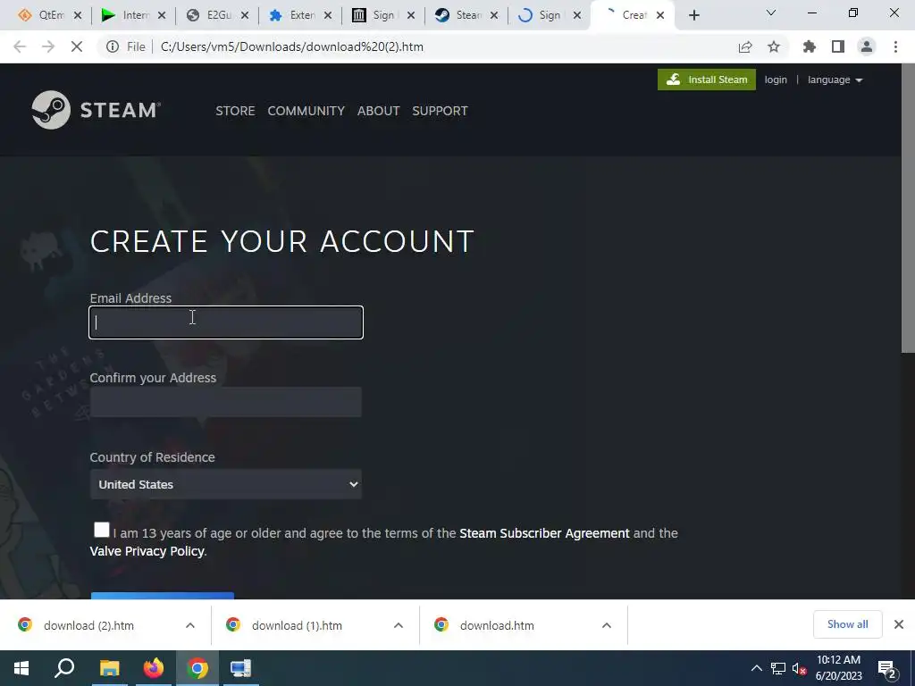Click the network tray icon
915x686 pixels.
[x=778, y=668]
